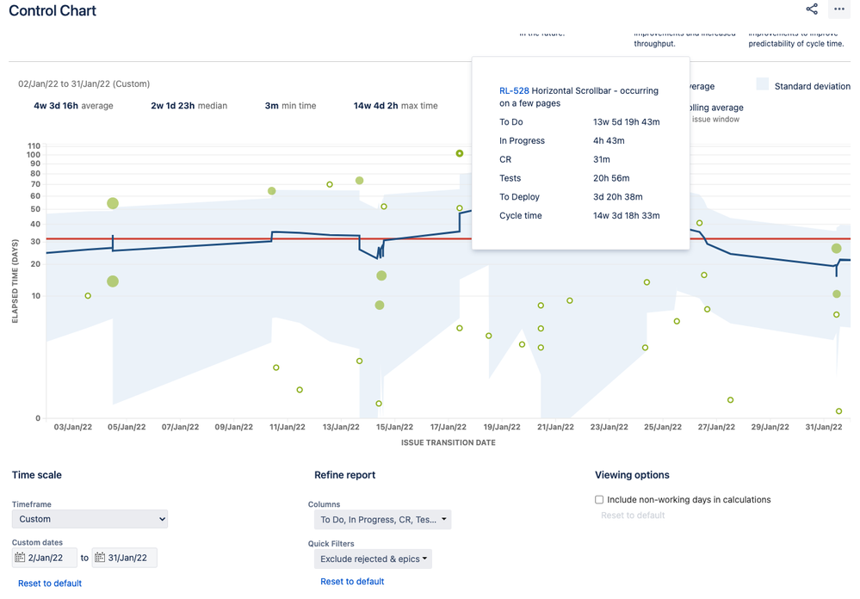The image size is (860, 599).
Task: Click large cluster dot at 14 days on 04/Jan
Action: (x=113, y=281)
